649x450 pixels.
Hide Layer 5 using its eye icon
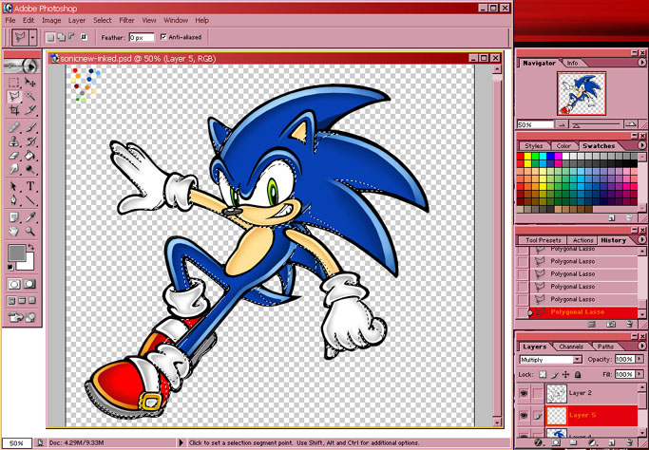tap(524, 416)
